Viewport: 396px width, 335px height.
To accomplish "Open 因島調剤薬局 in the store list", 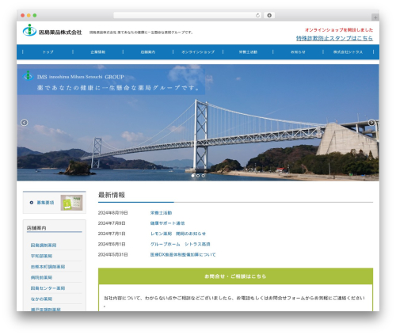I will 44,246.
